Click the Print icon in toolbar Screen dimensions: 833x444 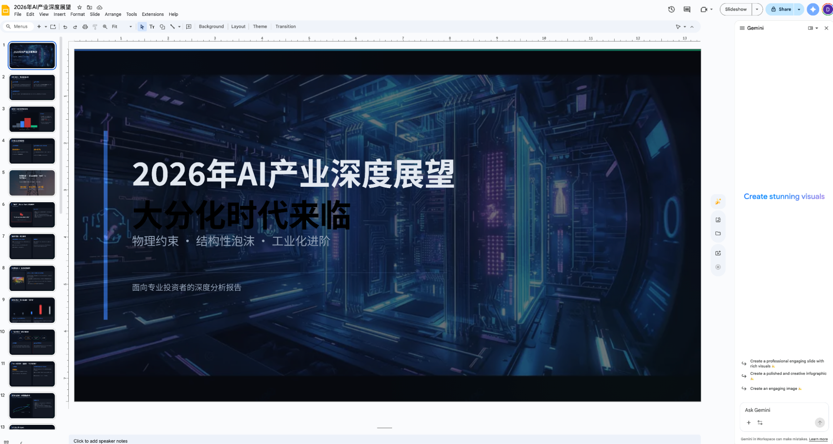(x=85, y=27)
